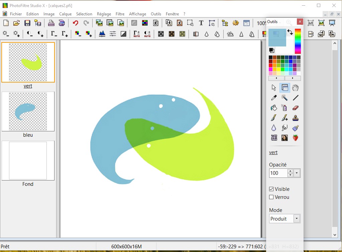The height and width of the screenshot is (252, 342).
Task: Select the vert layer thumbnail
Action: point(28,62)
